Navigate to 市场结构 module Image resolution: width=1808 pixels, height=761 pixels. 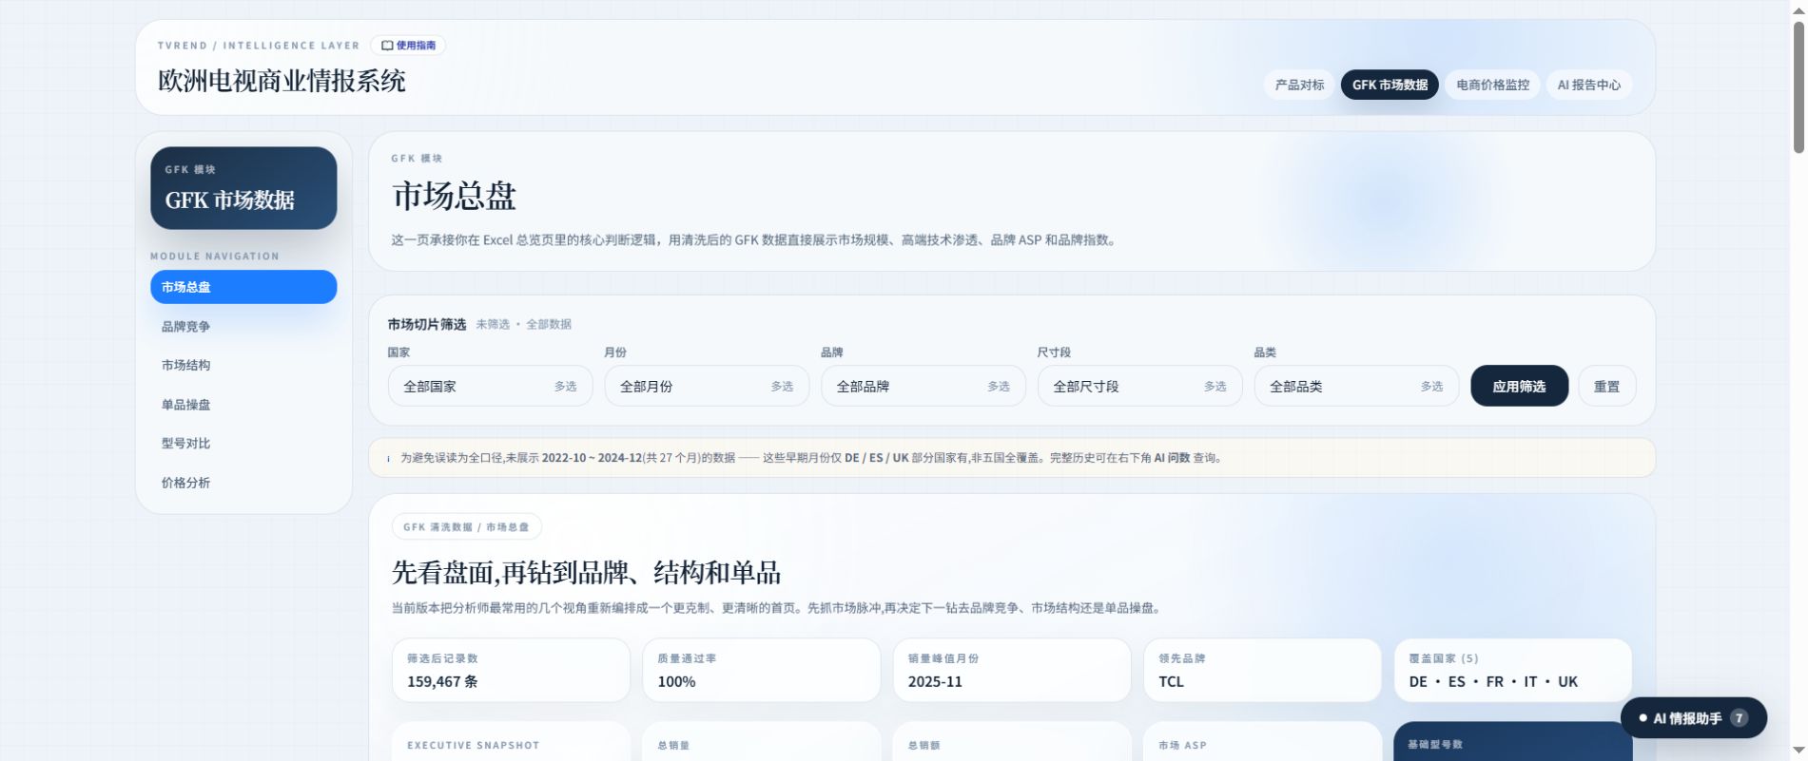(x=243, y=365)
